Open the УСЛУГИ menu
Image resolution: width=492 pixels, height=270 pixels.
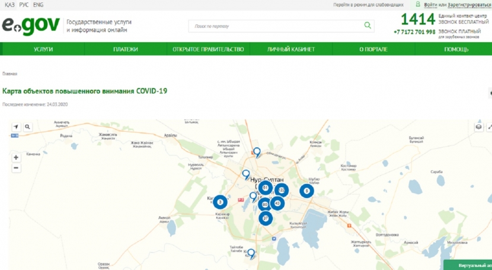[43, 49]
